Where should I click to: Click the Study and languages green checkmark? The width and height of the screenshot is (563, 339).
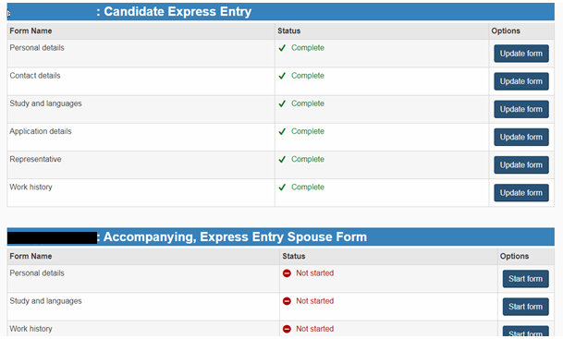click(x=282, y=103)
